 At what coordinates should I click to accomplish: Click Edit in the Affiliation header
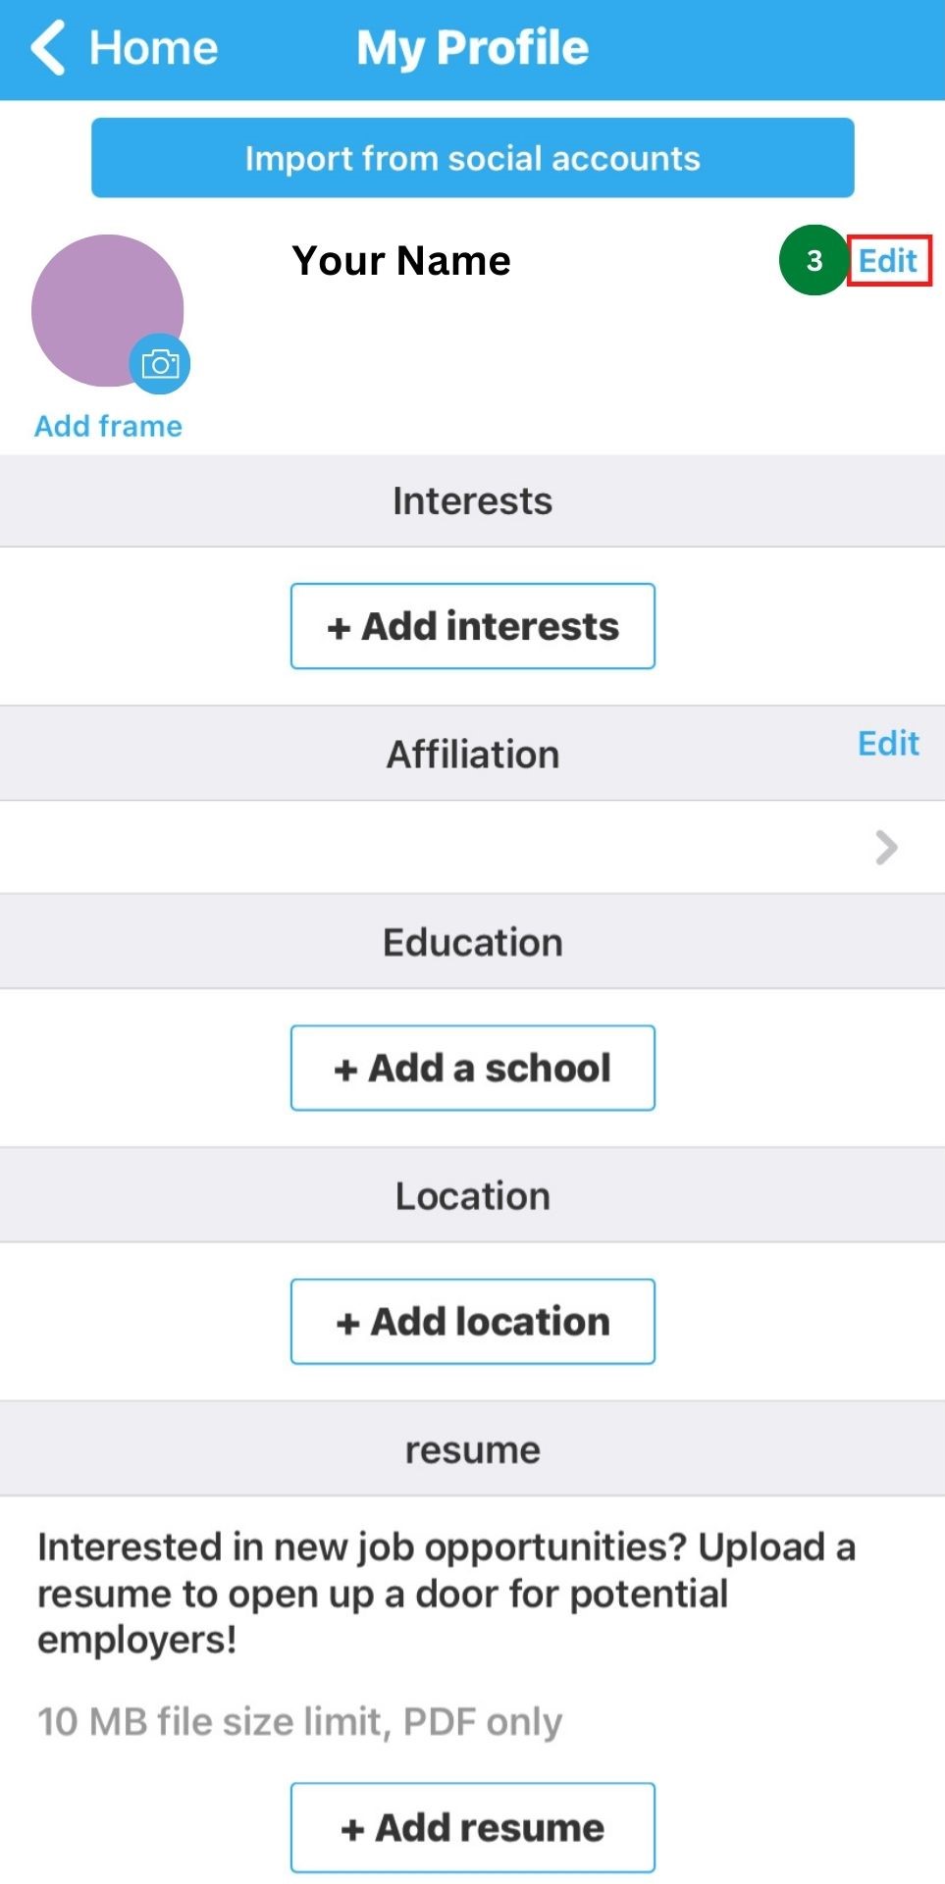pyautogui.click(x=888, y=744)
